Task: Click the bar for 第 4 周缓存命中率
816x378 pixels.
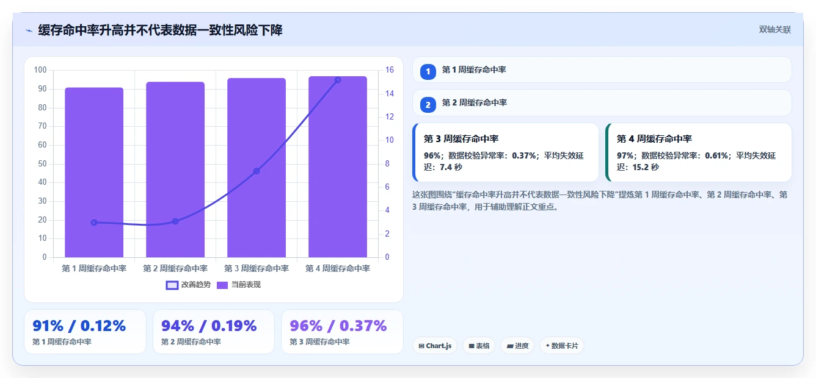Action: click(x=338, y=166)
